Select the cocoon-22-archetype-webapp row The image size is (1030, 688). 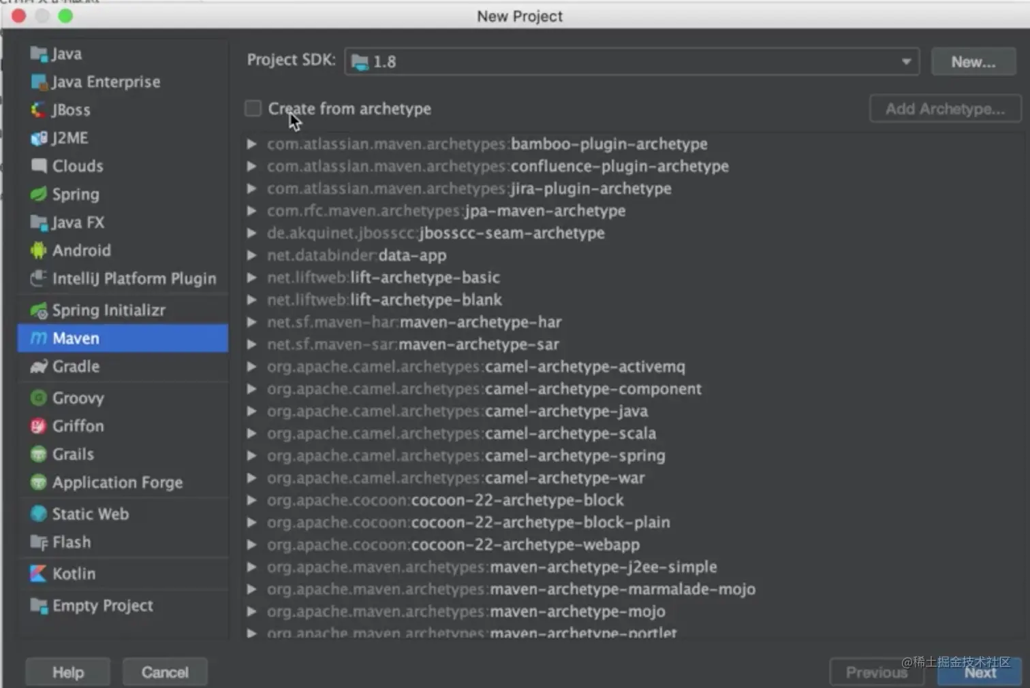(634, 545)
